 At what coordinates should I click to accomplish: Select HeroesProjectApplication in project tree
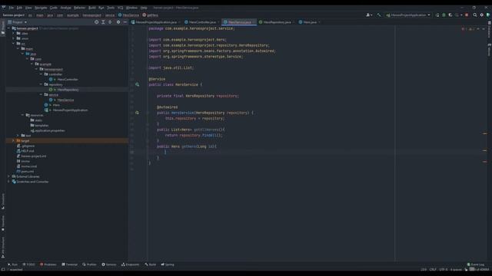pos(70,110)
